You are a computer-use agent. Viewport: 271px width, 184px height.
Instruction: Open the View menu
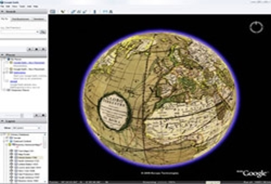point(15,6)
